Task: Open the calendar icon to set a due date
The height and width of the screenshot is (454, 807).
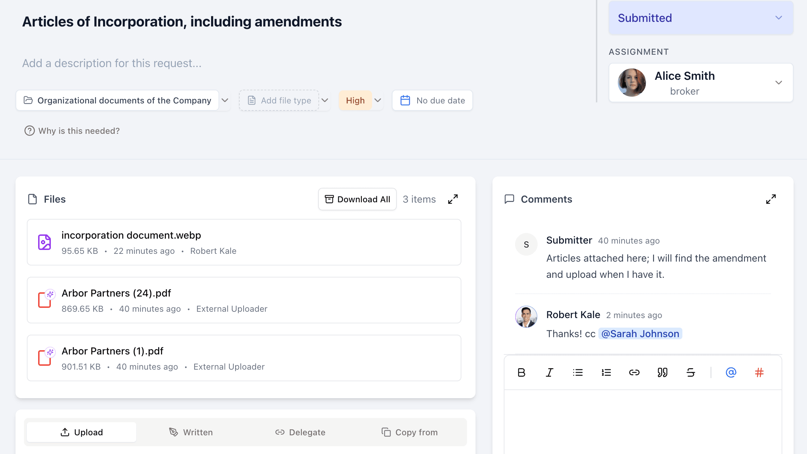Action: tap(406, 100)
